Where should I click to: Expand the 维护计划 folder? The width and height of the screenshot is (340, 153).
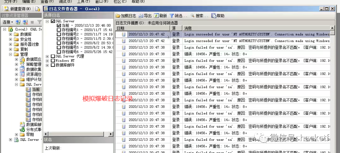point(16,79)
